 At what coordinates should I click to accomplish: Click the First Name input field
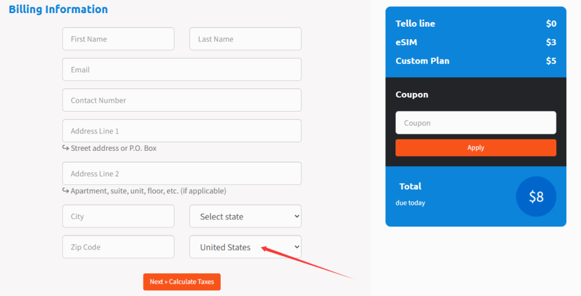(x=118, y=39)
